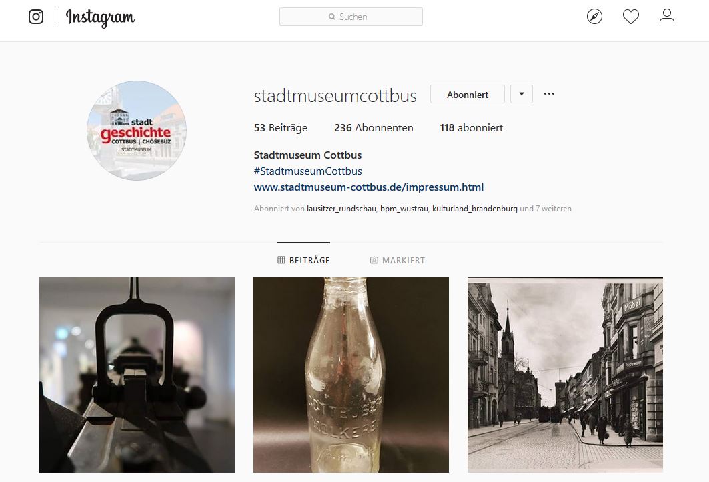Image resolution: width=709 pixels, height=482 pixels.
Task: Click the stadtmuseumcottbus username heading
Action: click(335, 96)
